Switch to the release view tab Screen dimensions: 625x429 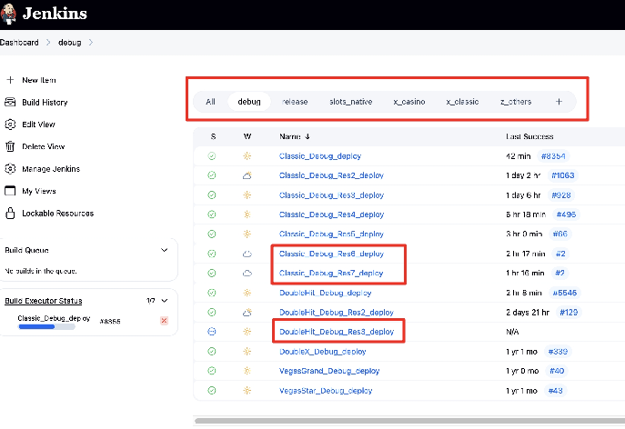point(295,101)
